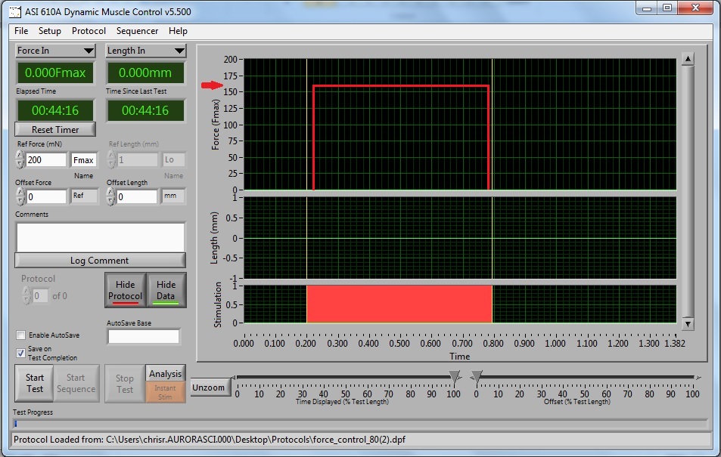Viewport: 721px width, 457px height.
Task: Click the Unzoom button
Action: pos(209,388)
